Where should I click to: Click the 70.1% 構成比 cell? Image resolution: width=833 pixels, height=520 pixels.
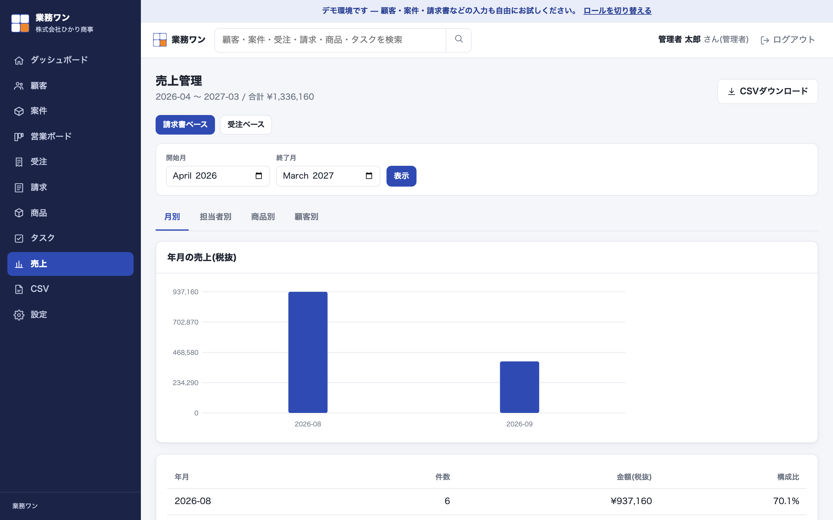pyautogui.click(x=786, y=501)
